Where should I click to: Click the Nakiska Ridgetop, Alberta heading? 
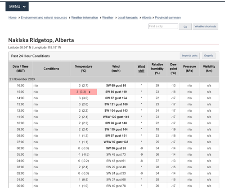coord(41,40)
